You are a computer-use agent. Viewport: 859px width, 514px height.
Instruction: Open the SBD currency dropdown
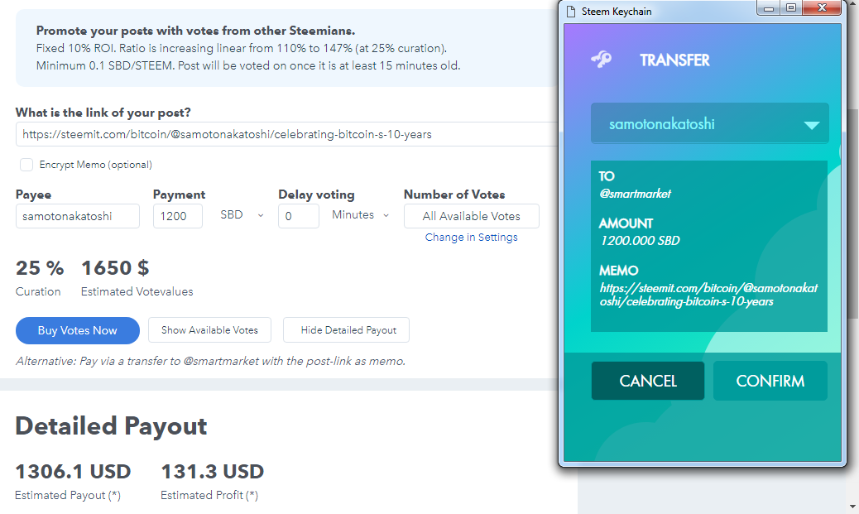point(242,215)
